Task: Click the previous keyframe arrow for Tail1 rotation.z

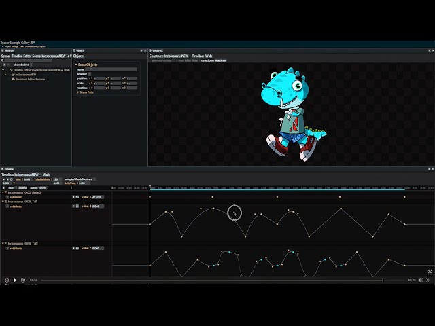Action: pos(73,206)
